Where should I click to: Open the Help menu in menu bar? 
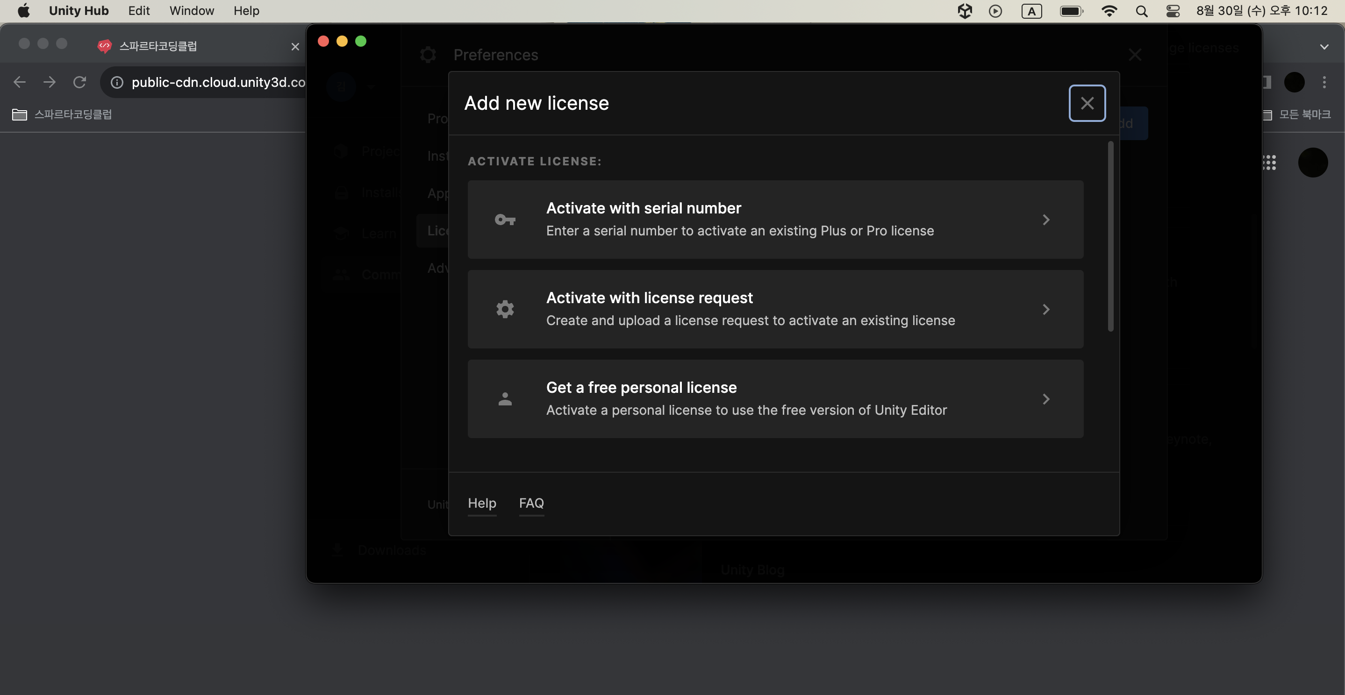246,10
